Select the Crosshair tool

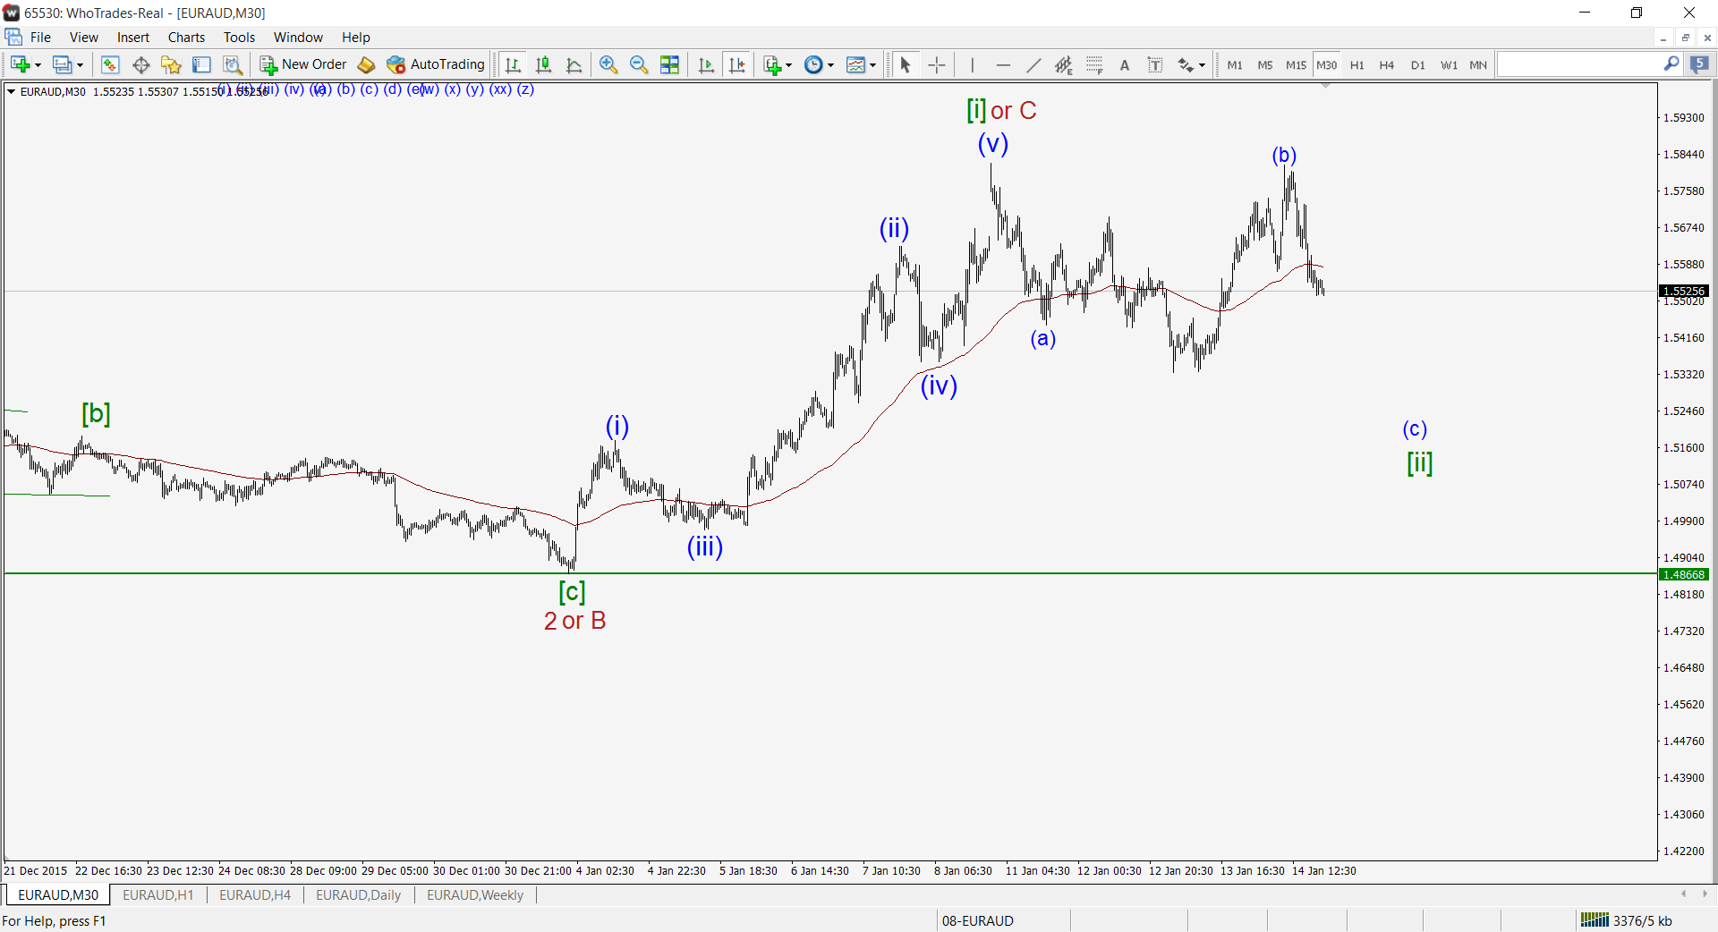click(936, 64)
